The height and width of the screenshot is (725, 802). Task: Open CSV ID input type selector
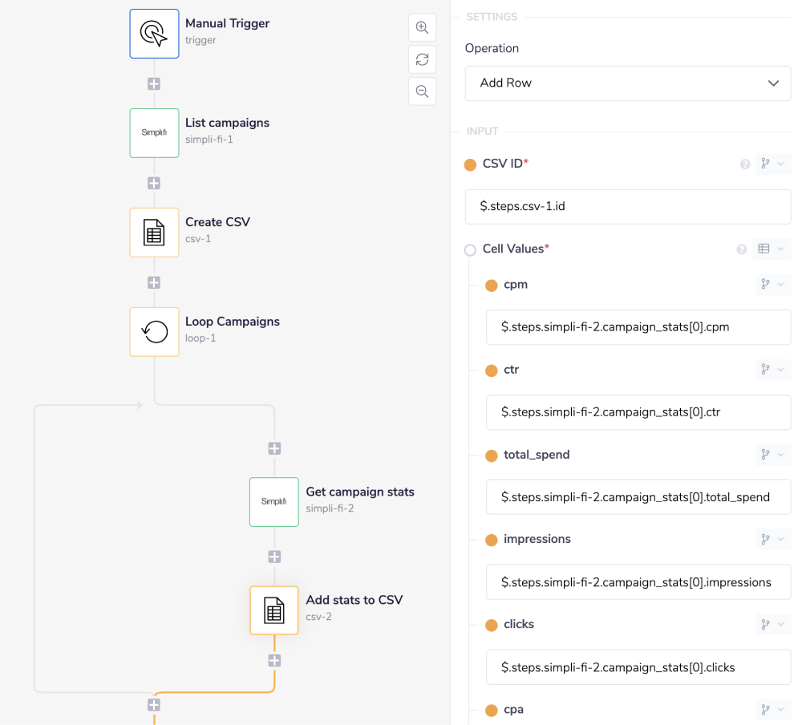click(x=773, y=164)
